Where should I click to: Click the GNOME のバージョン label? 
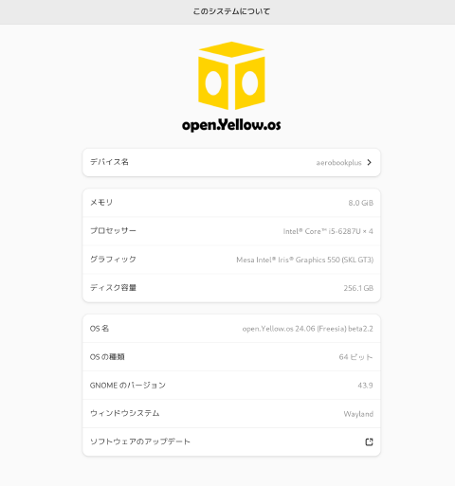click(x=128, y=386)
